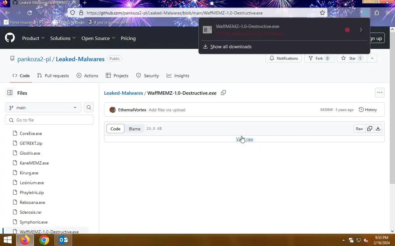This screenshot has width=395, height=246.
Task: Click Pricing link in header
Action: [x=128, y=38]
